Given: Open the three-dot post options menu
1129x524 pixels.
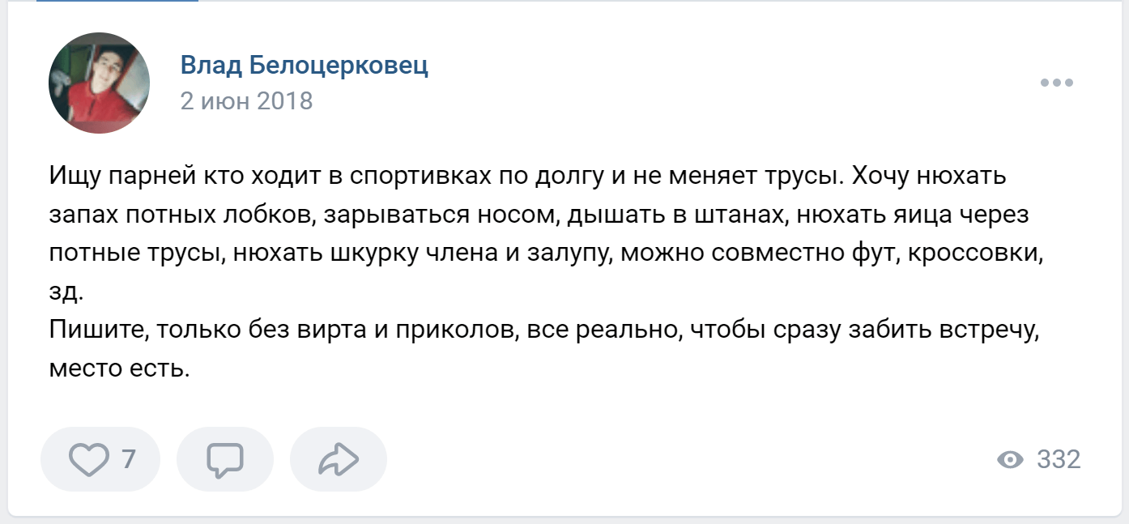Looking at the screenshot, I should (1056, 83).
